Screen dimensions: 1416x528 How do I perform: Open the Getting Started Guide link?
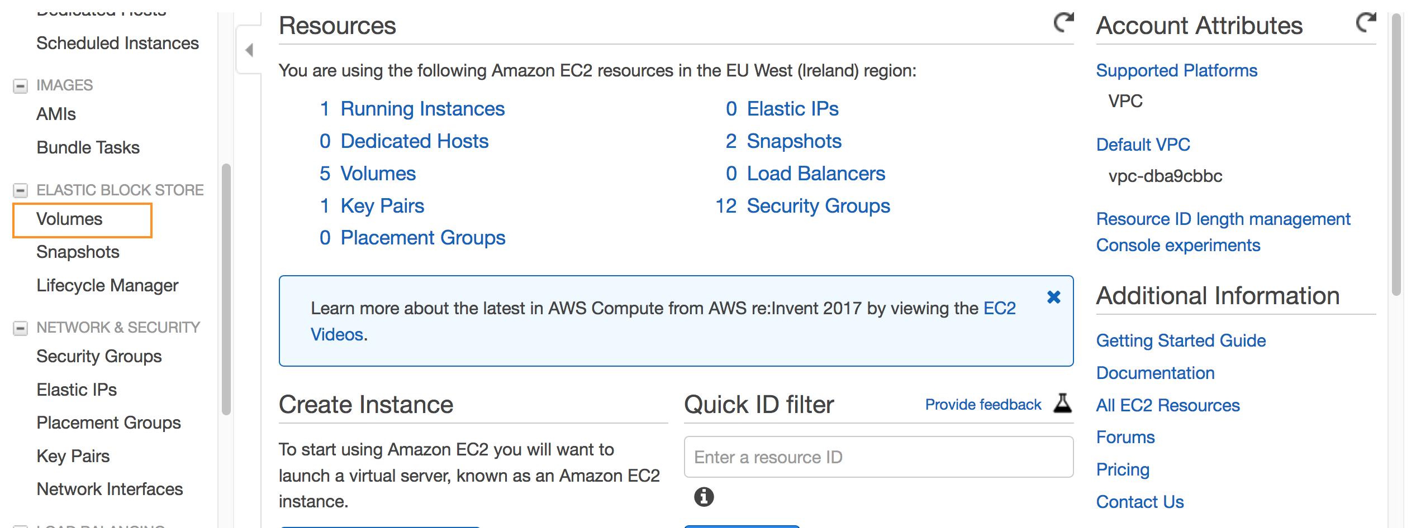[x=1180, y=341]
